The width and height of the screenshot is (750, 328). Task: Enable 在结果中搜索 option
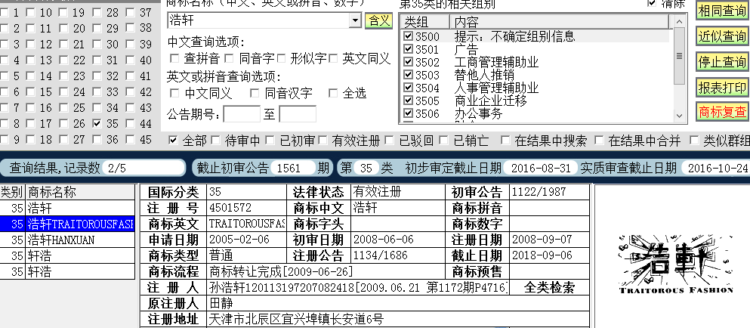pyautogui.click(x=505, y=141)
